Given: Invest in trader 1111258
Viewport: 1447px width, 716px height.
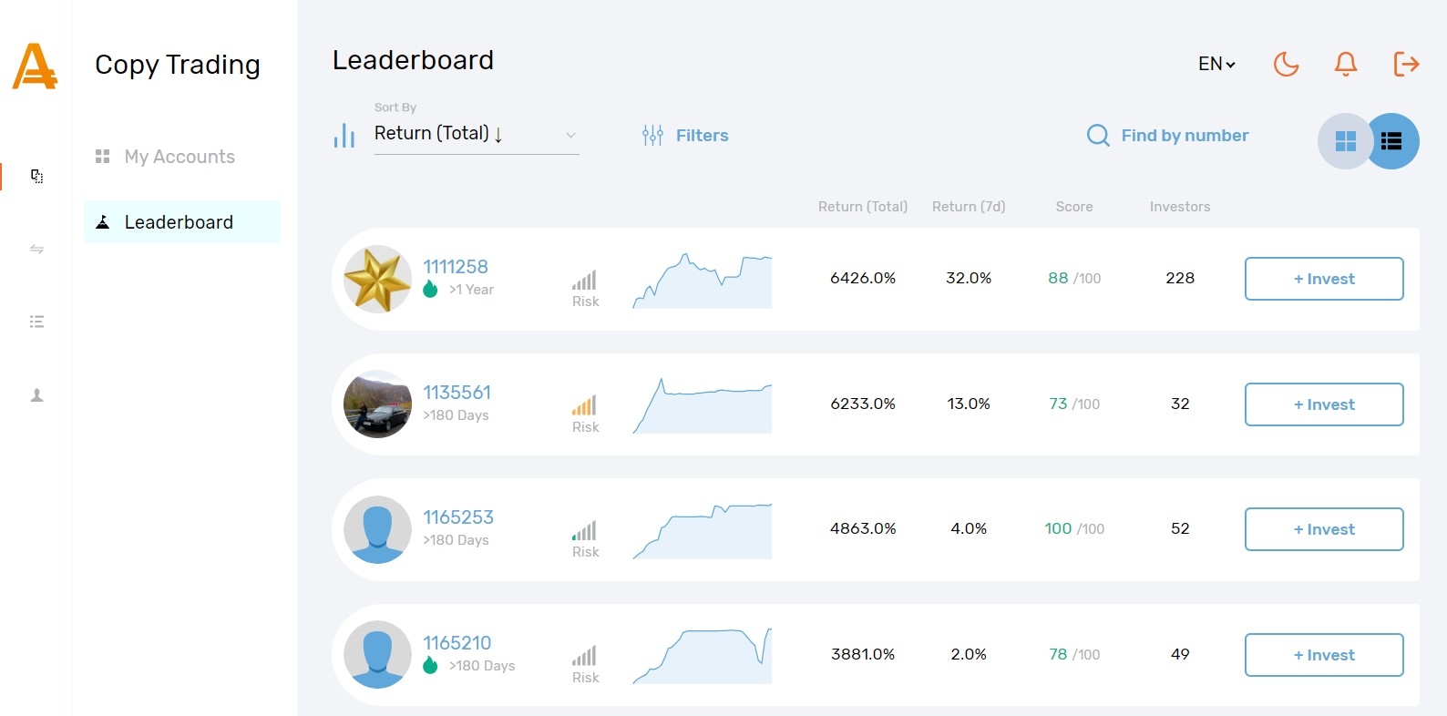Looking at the screenshot, I should tap(1323, 279).
